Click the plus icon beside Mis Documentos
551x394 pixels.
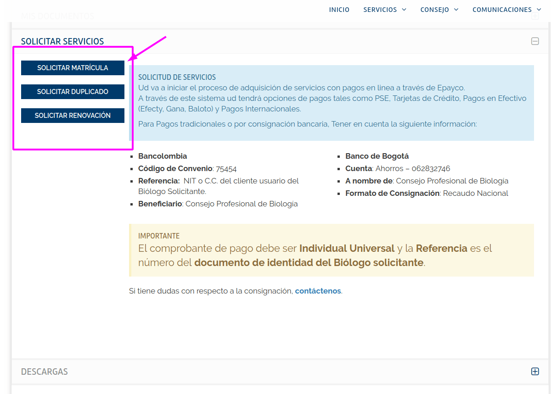click(x=535, y=17)
